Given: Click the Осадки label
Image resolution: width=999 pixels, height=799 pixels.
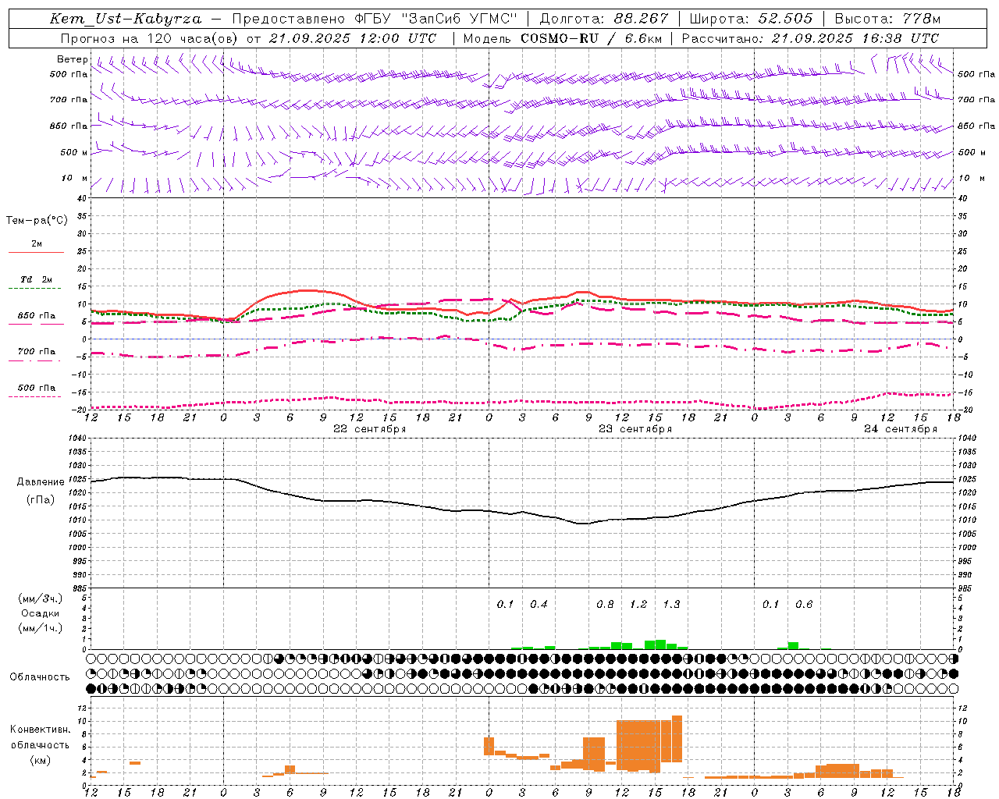Looking at the screenshot, I should tap(40, 613).
